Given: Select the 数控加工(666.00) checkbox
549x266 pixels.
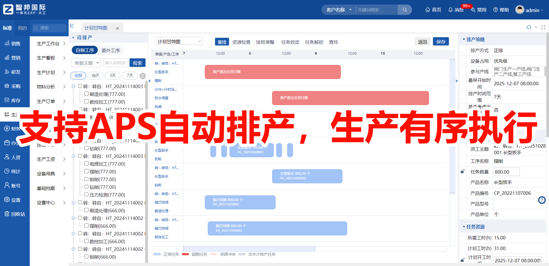Looking at the screenshot, I should [x=86, y=241].
